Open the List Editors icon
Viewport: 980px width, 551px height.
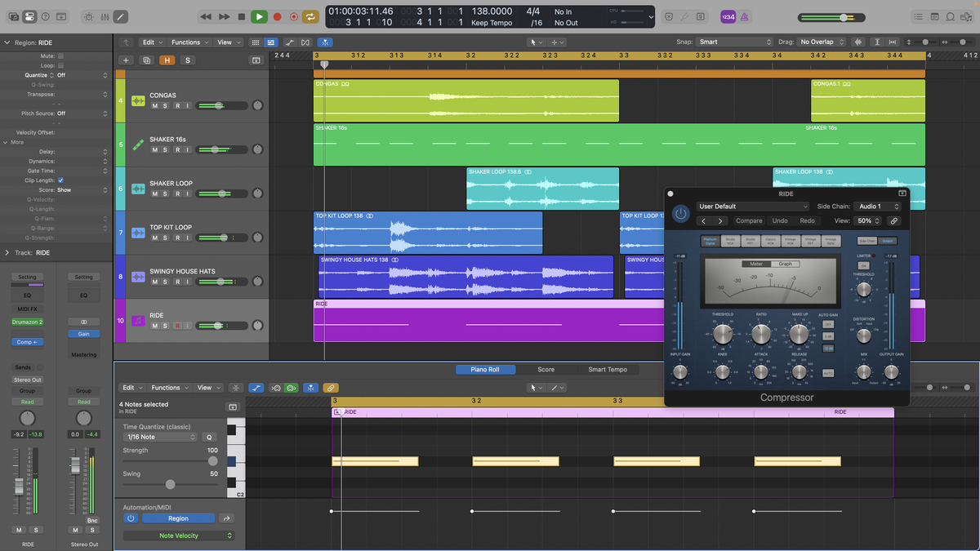tap(919, 16)
